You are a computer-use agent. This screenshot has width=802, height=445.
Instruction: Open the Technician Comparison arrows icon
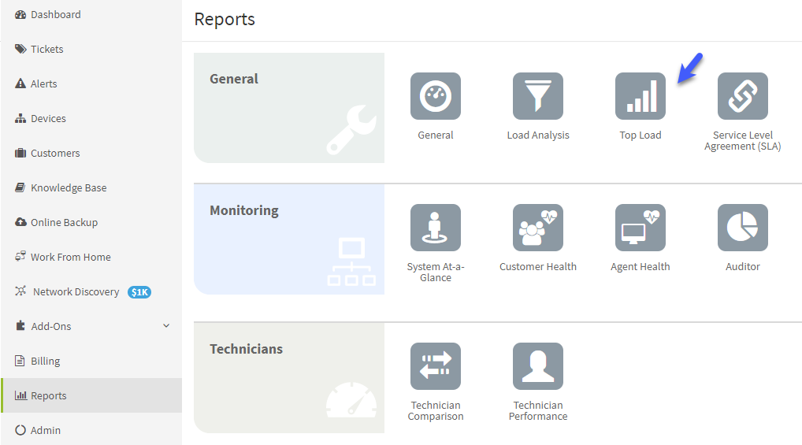click(x=435, y=366)
